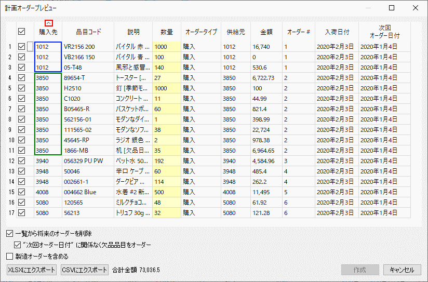Edit quantity cell 1000 in row 1
The height and width of the screenshot is (282, 428).
tap(166, 47)
